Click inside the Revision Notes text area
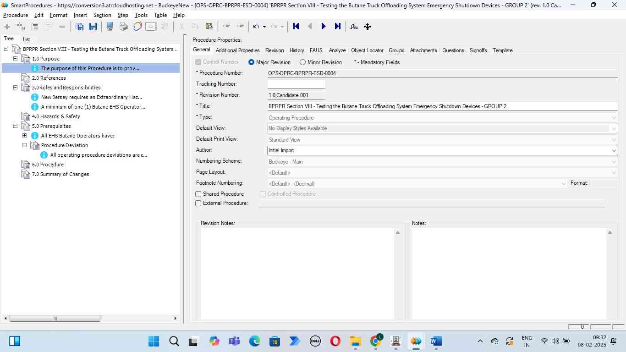626x352 pixels. pos(297,274)
